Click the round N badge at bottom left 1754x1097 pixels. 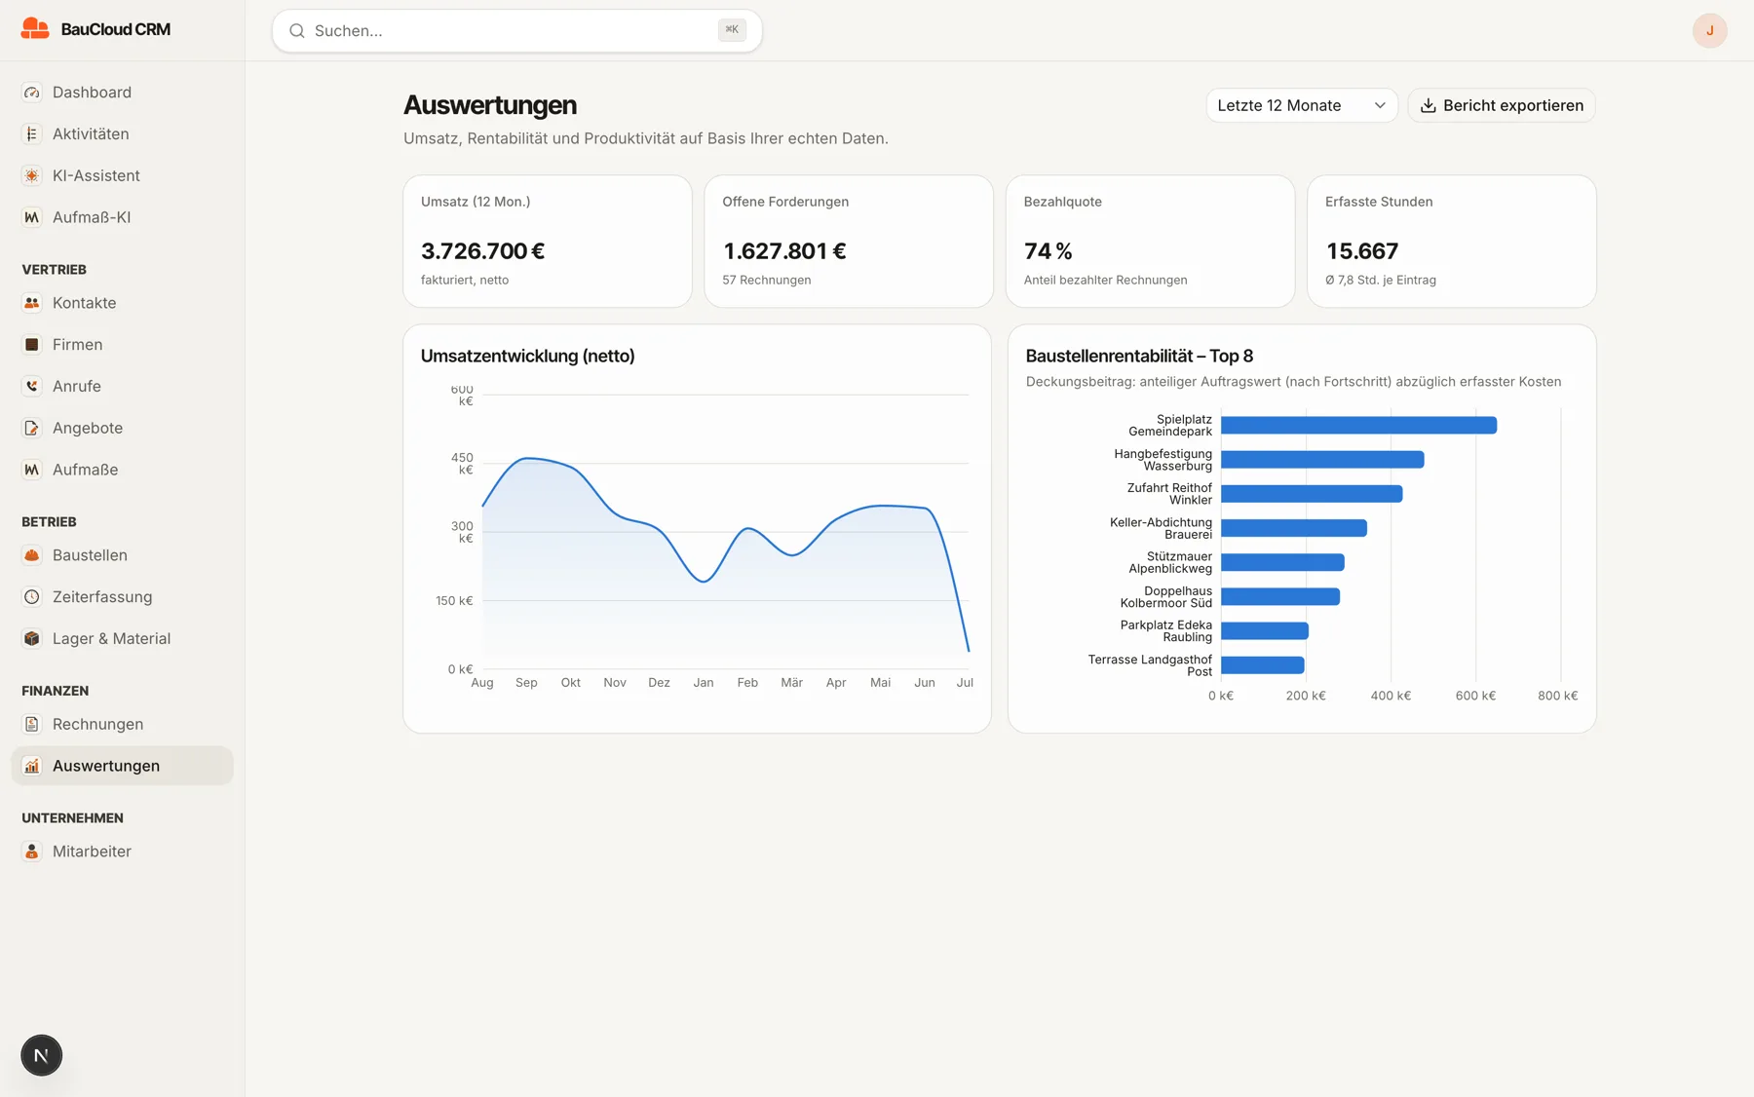tap(41, 1055)
